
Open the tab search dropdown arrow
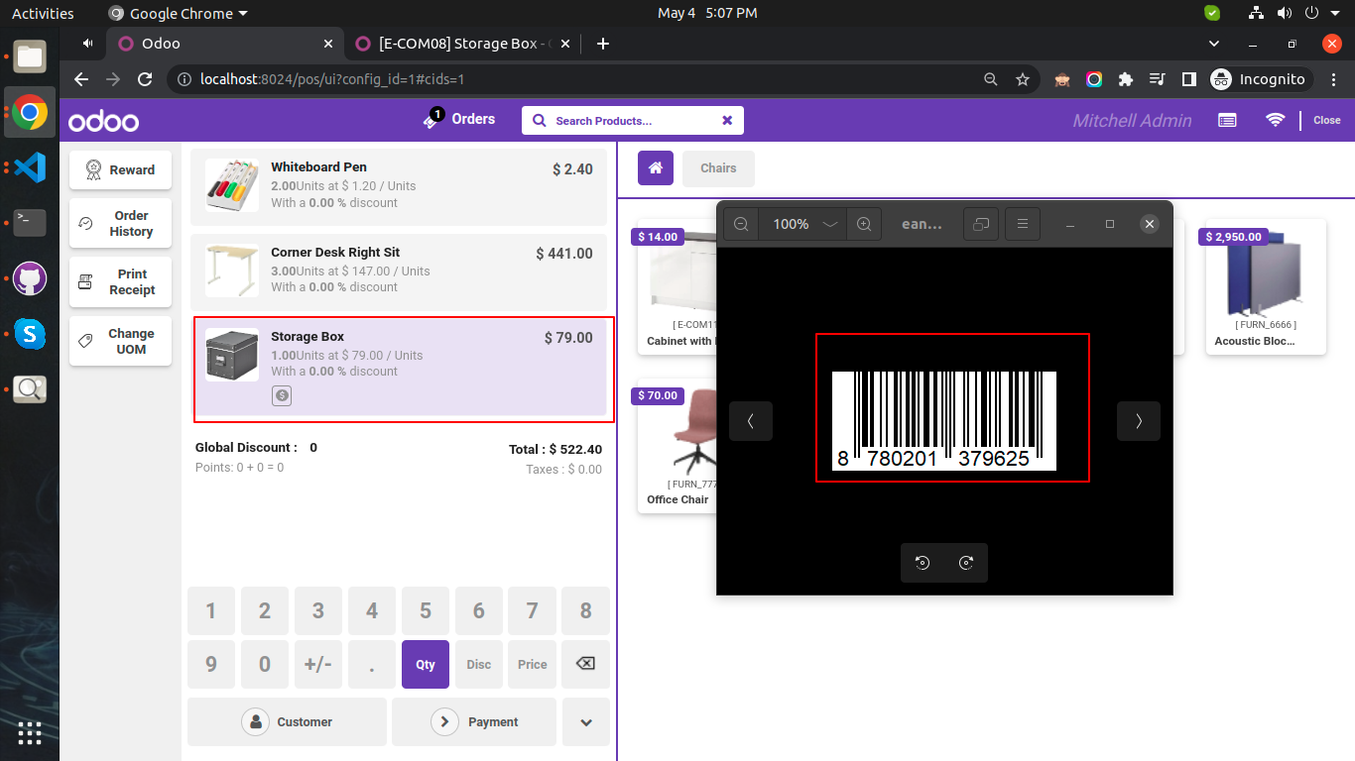[1214, 44]
